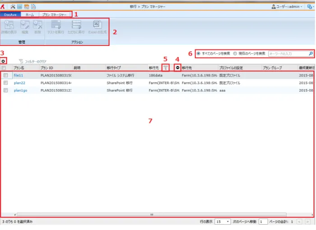The image size is (316, 230).
Task: Click the 既定プロファイル cell in the file11 row
Action: pyautogui.click(x=230, y=75)
